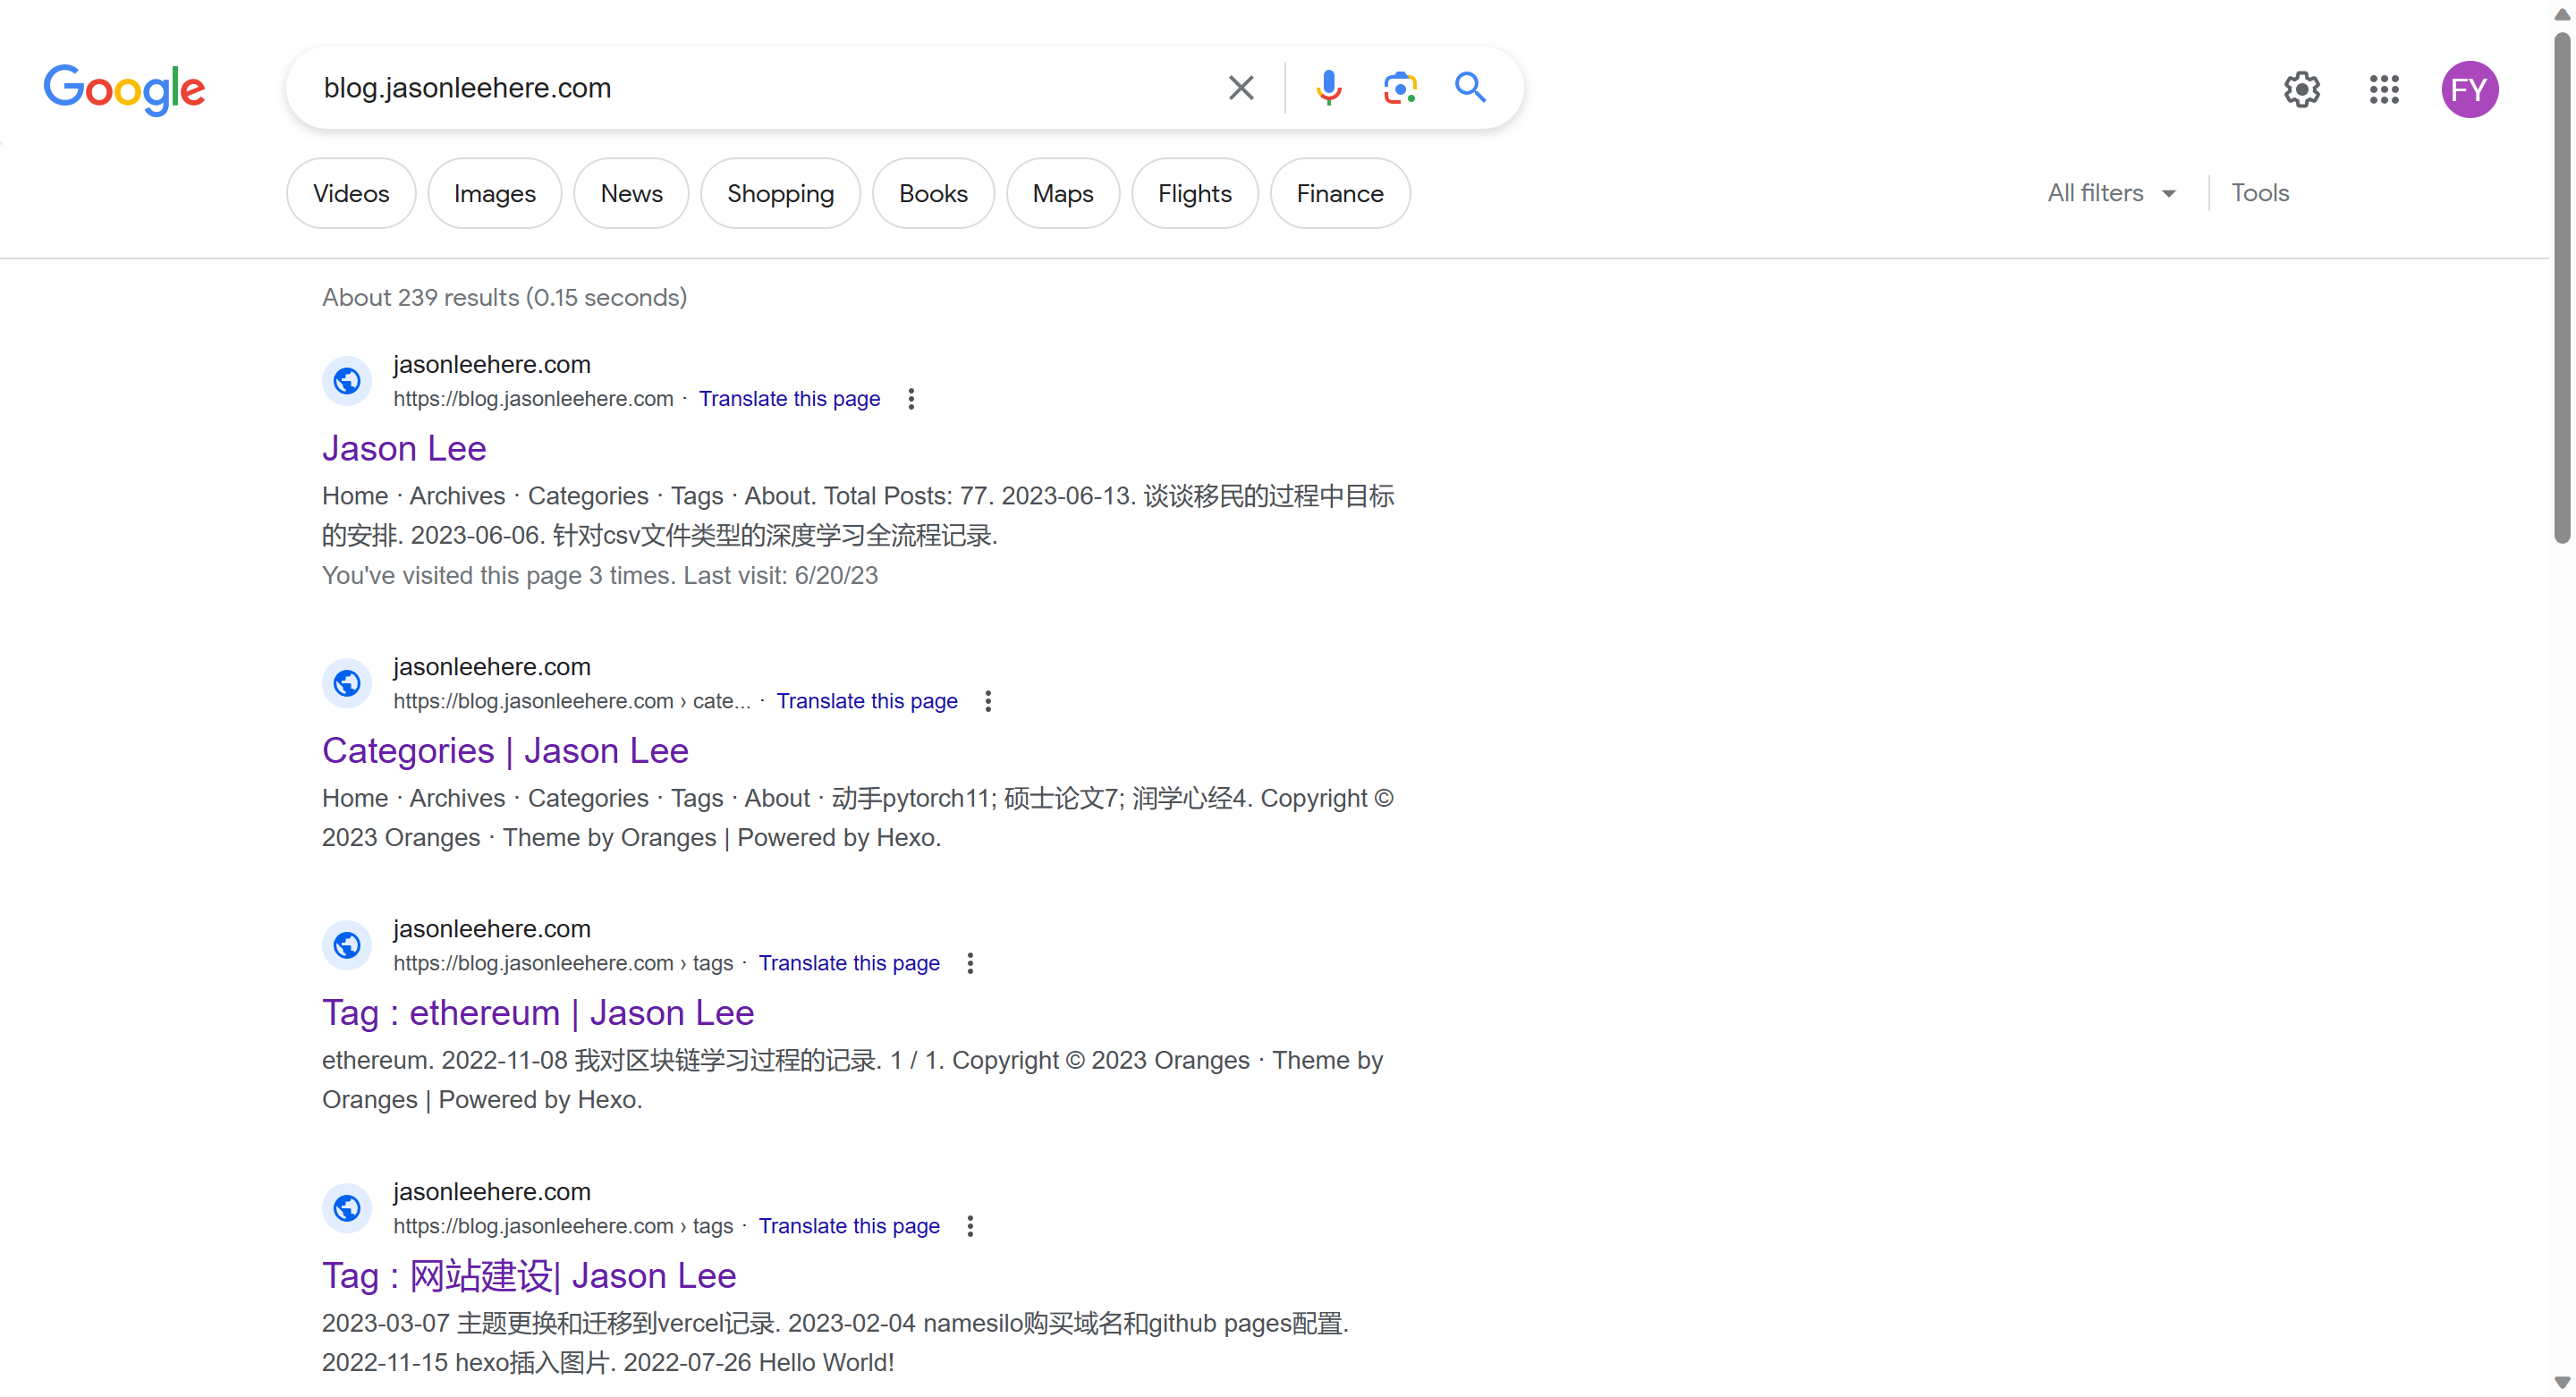Click the Google logo
This screenshot has height=1397, width=2576.
[x=125, y=90]
